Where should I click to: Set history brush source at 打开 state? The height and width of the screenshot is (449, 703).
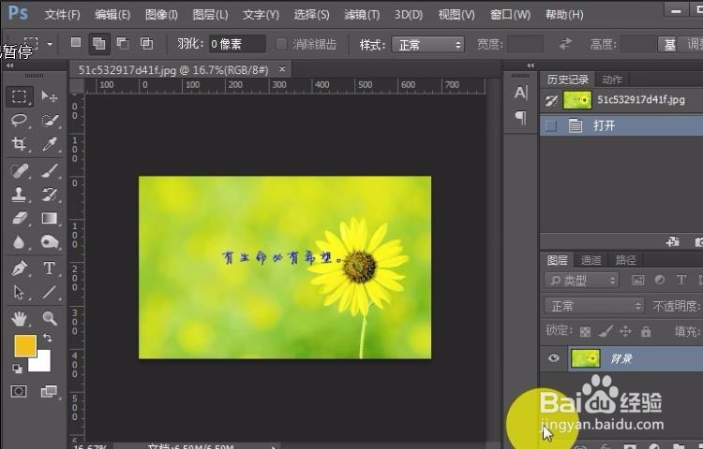point(551,125)
